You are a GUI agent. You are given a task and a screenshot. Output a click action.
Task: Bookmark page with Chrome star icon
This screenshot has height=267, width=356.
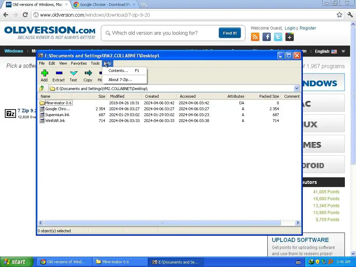pos(339,15)
